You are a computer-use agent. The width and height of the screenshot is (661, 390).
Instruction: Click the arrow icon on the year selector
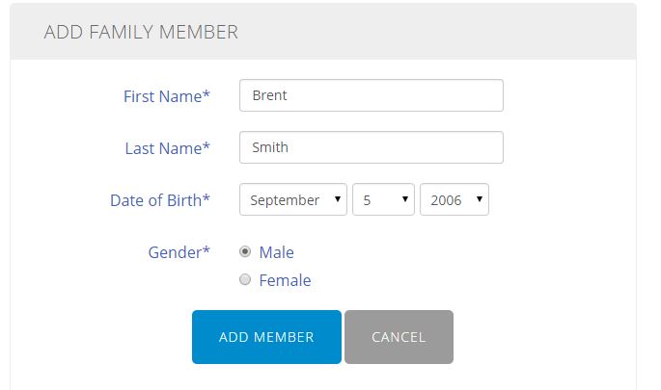[x=480, y=199]
